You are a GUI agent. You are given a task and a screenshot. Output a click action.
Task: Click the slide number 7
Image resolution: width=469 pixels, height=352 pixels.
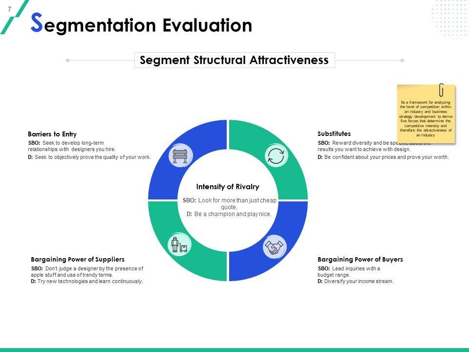click(10, 10)
